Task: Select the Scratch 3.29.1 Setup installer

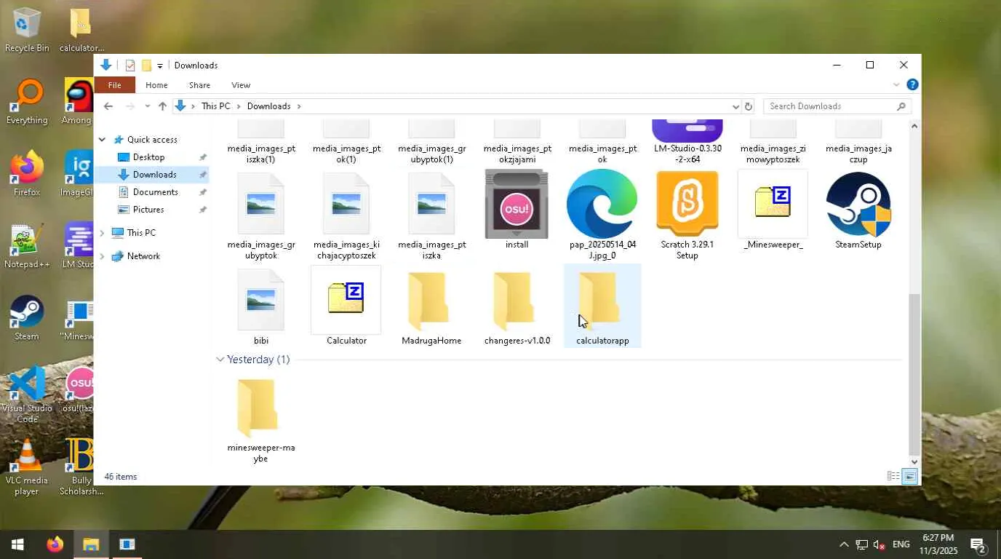Action: pos(687,215)
